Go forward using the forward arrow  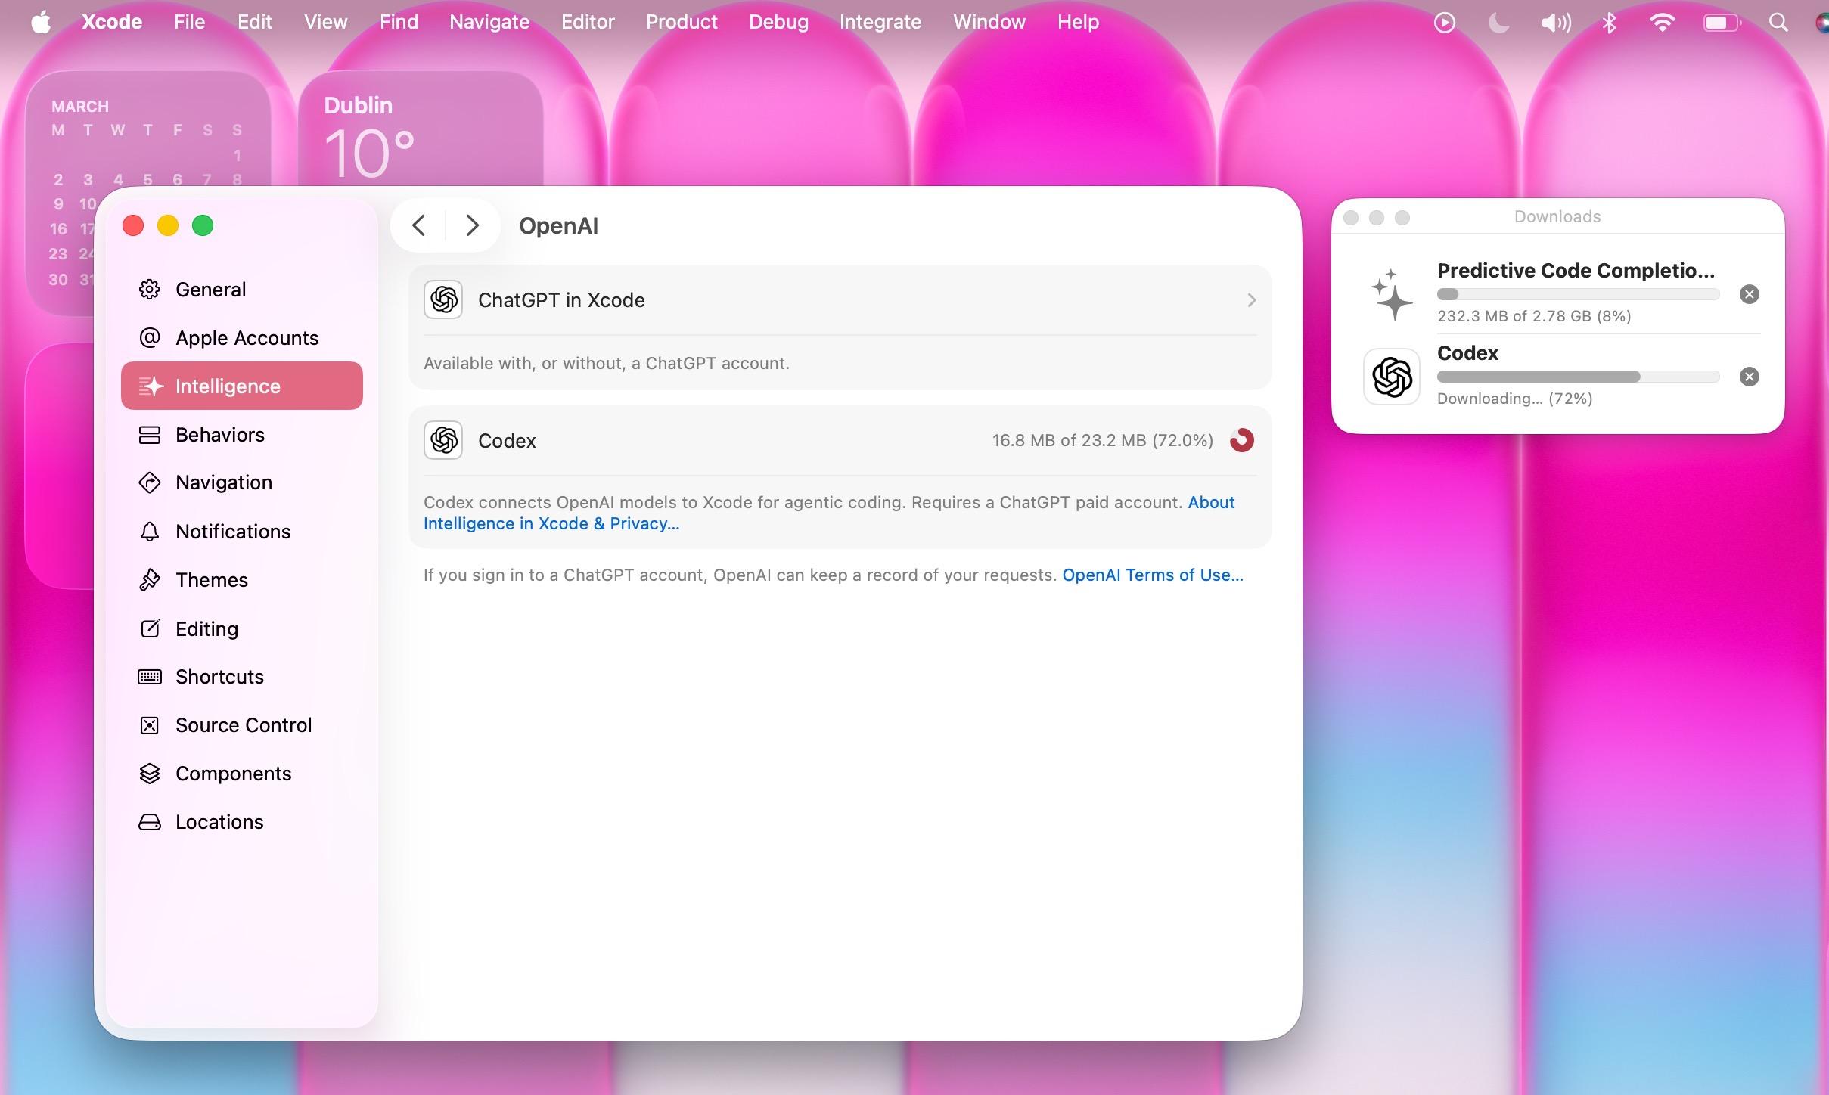[x=472, y=225]
